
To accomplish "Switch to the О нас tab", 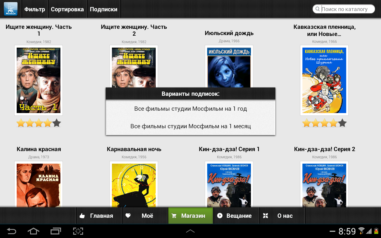I will pos(282,216).
